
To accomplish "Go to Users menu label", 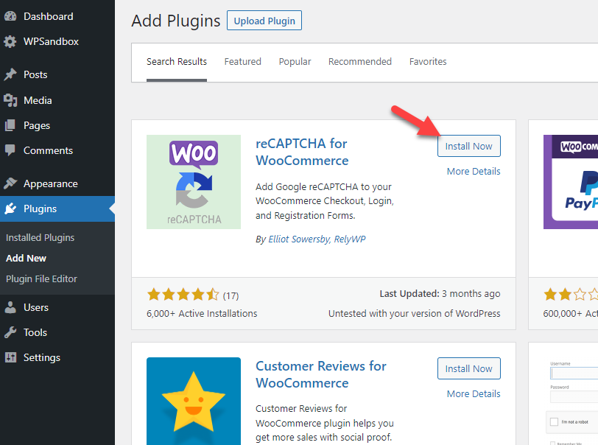I will click(x=36, y=308).
